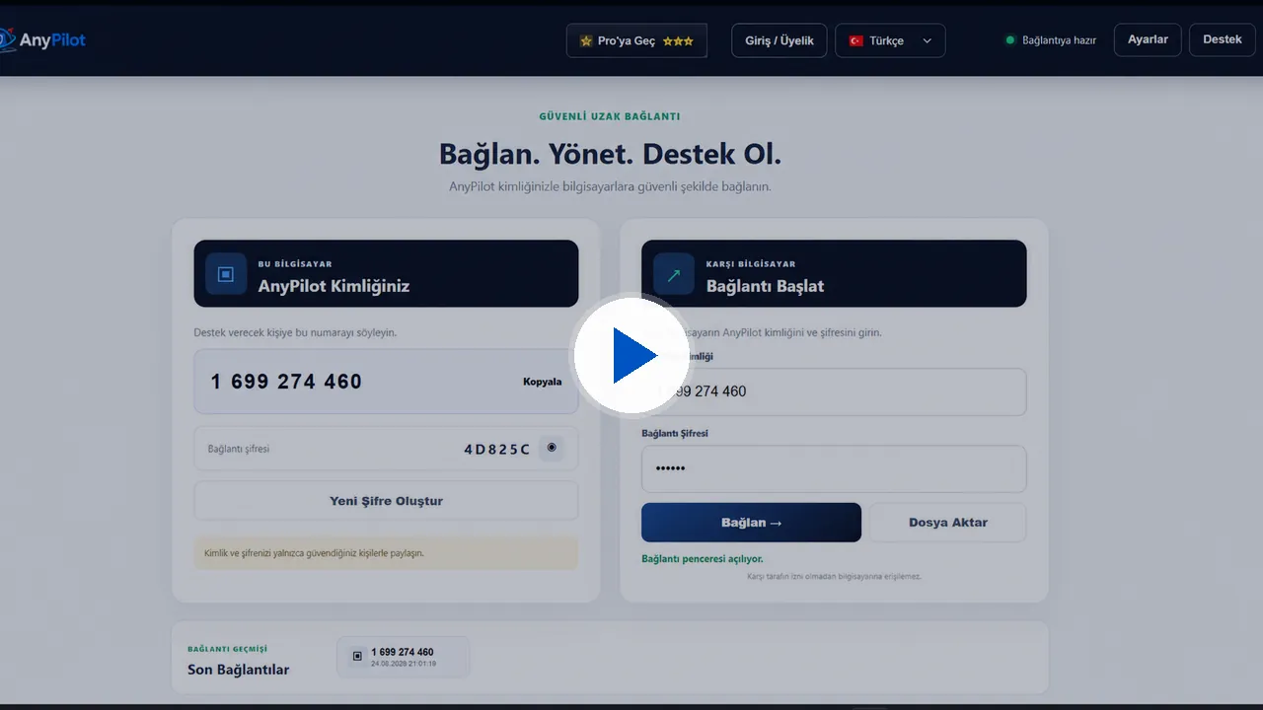1263x710 pixels.
Task: Click the this-computer monitor icon in AnyPilot Kimliğiniz
Action: tap(225, 274)
